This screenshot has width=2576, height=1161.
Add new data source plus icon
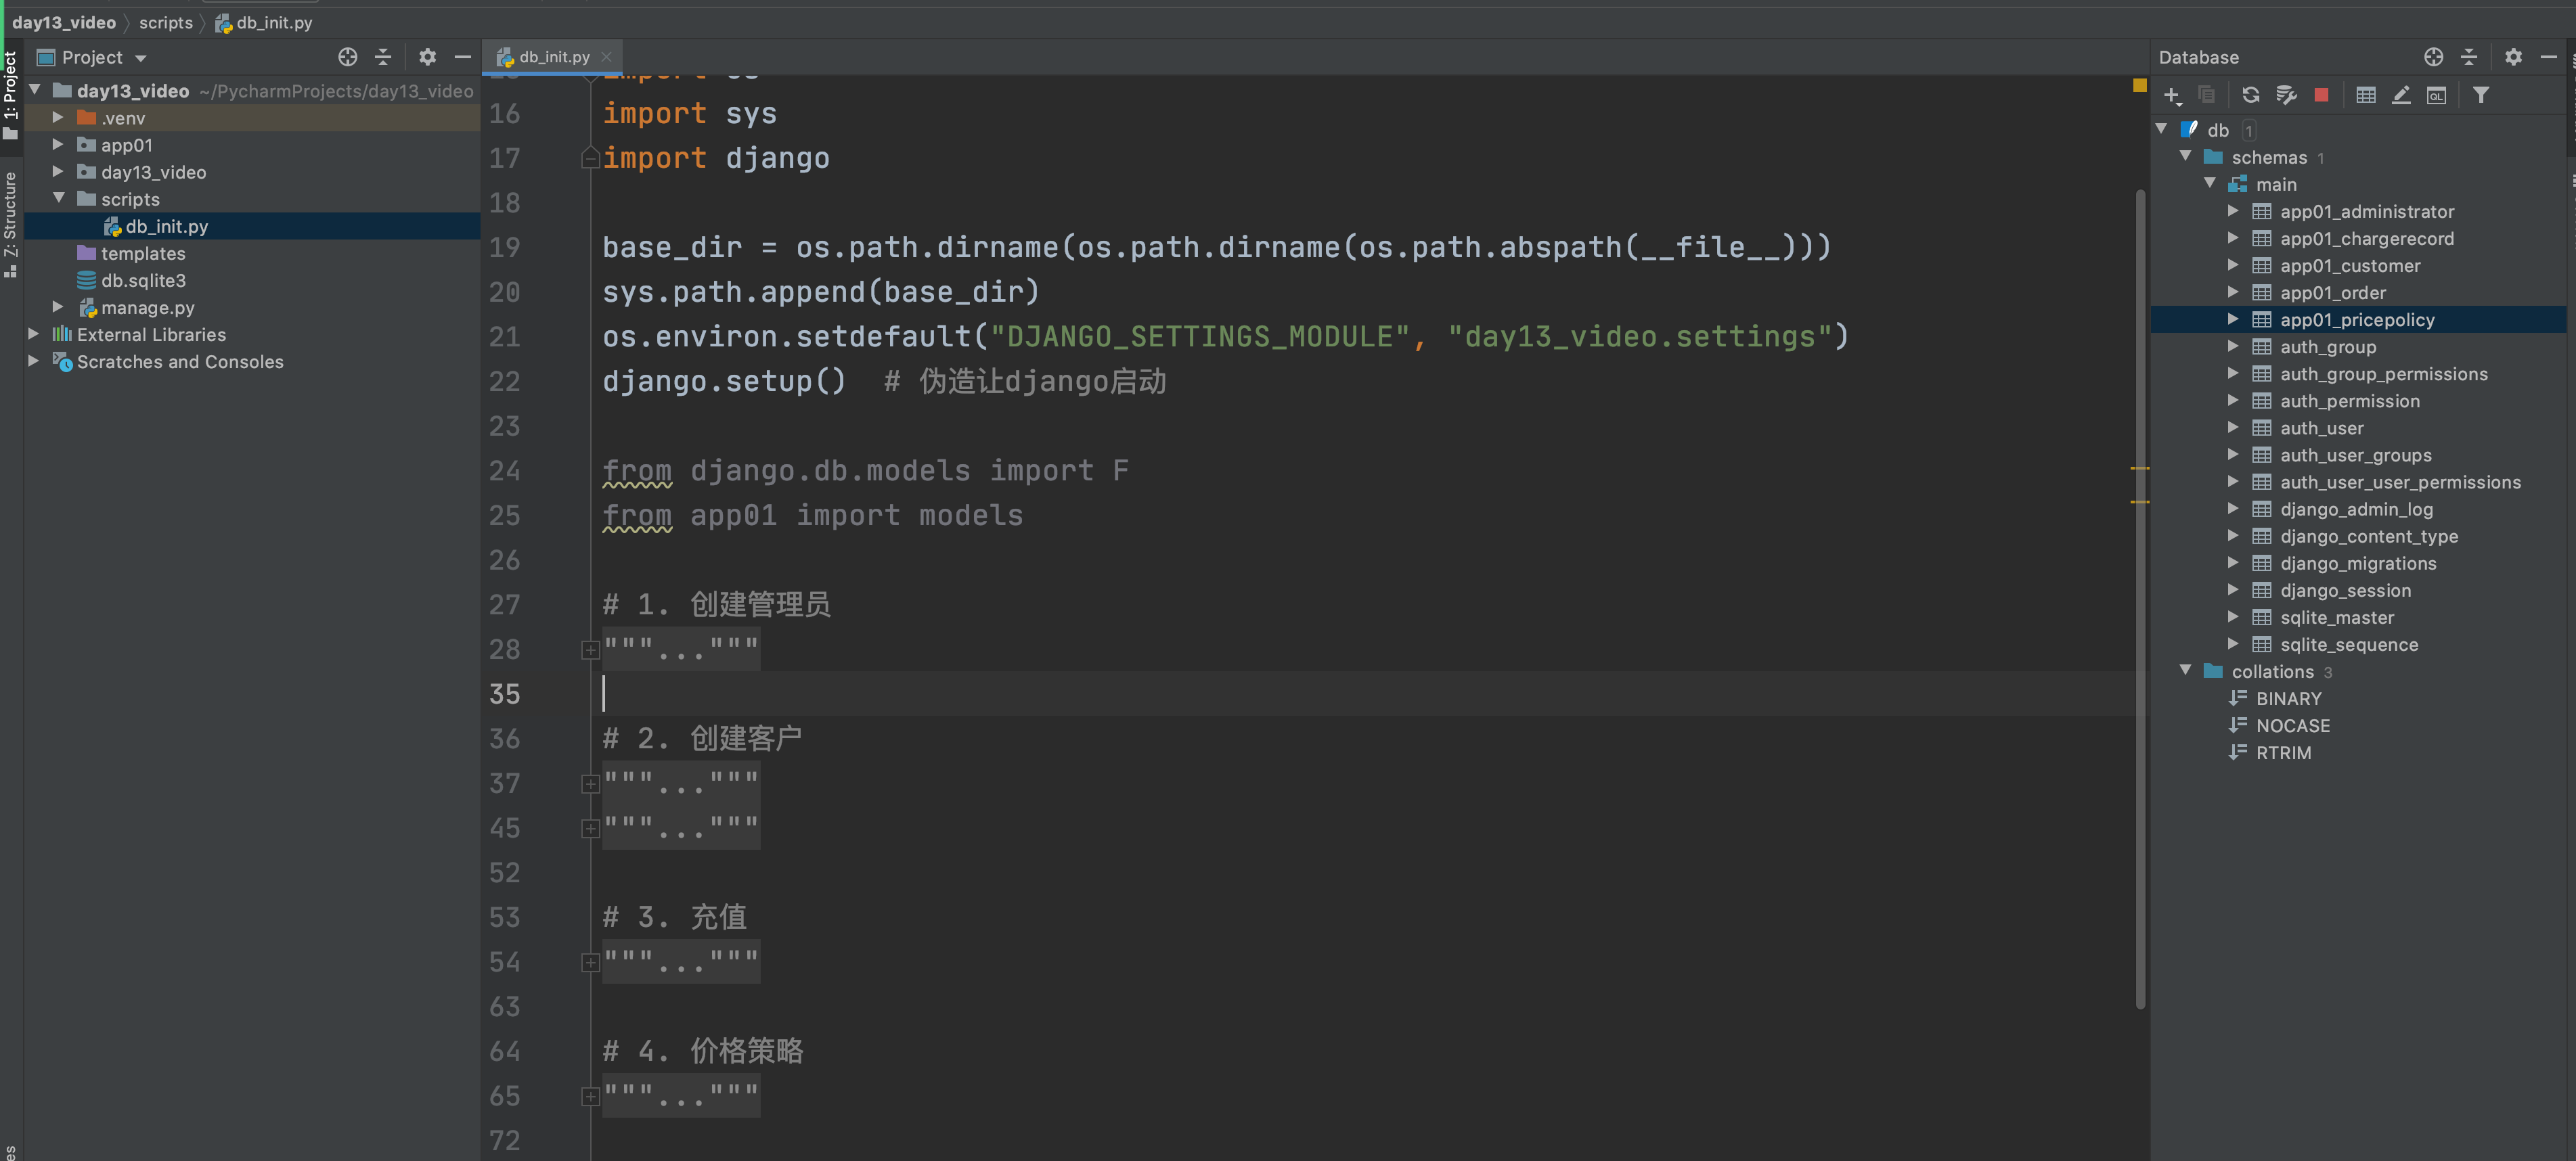coord(2172,95)
